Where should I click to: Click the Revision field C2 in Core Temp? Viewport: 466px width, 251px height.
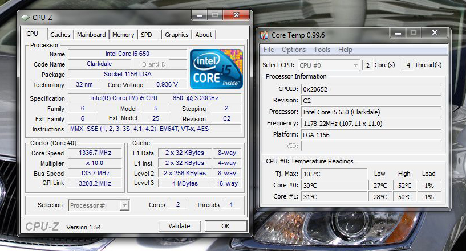pos(371,101)
